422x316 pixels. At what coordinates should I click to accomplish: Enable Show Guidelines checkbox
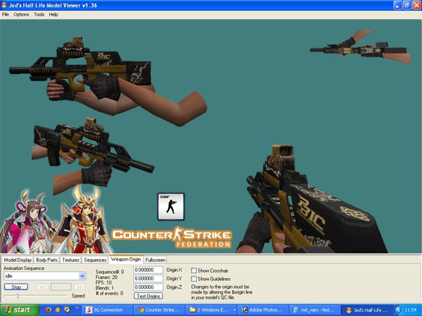coord(194,278)
